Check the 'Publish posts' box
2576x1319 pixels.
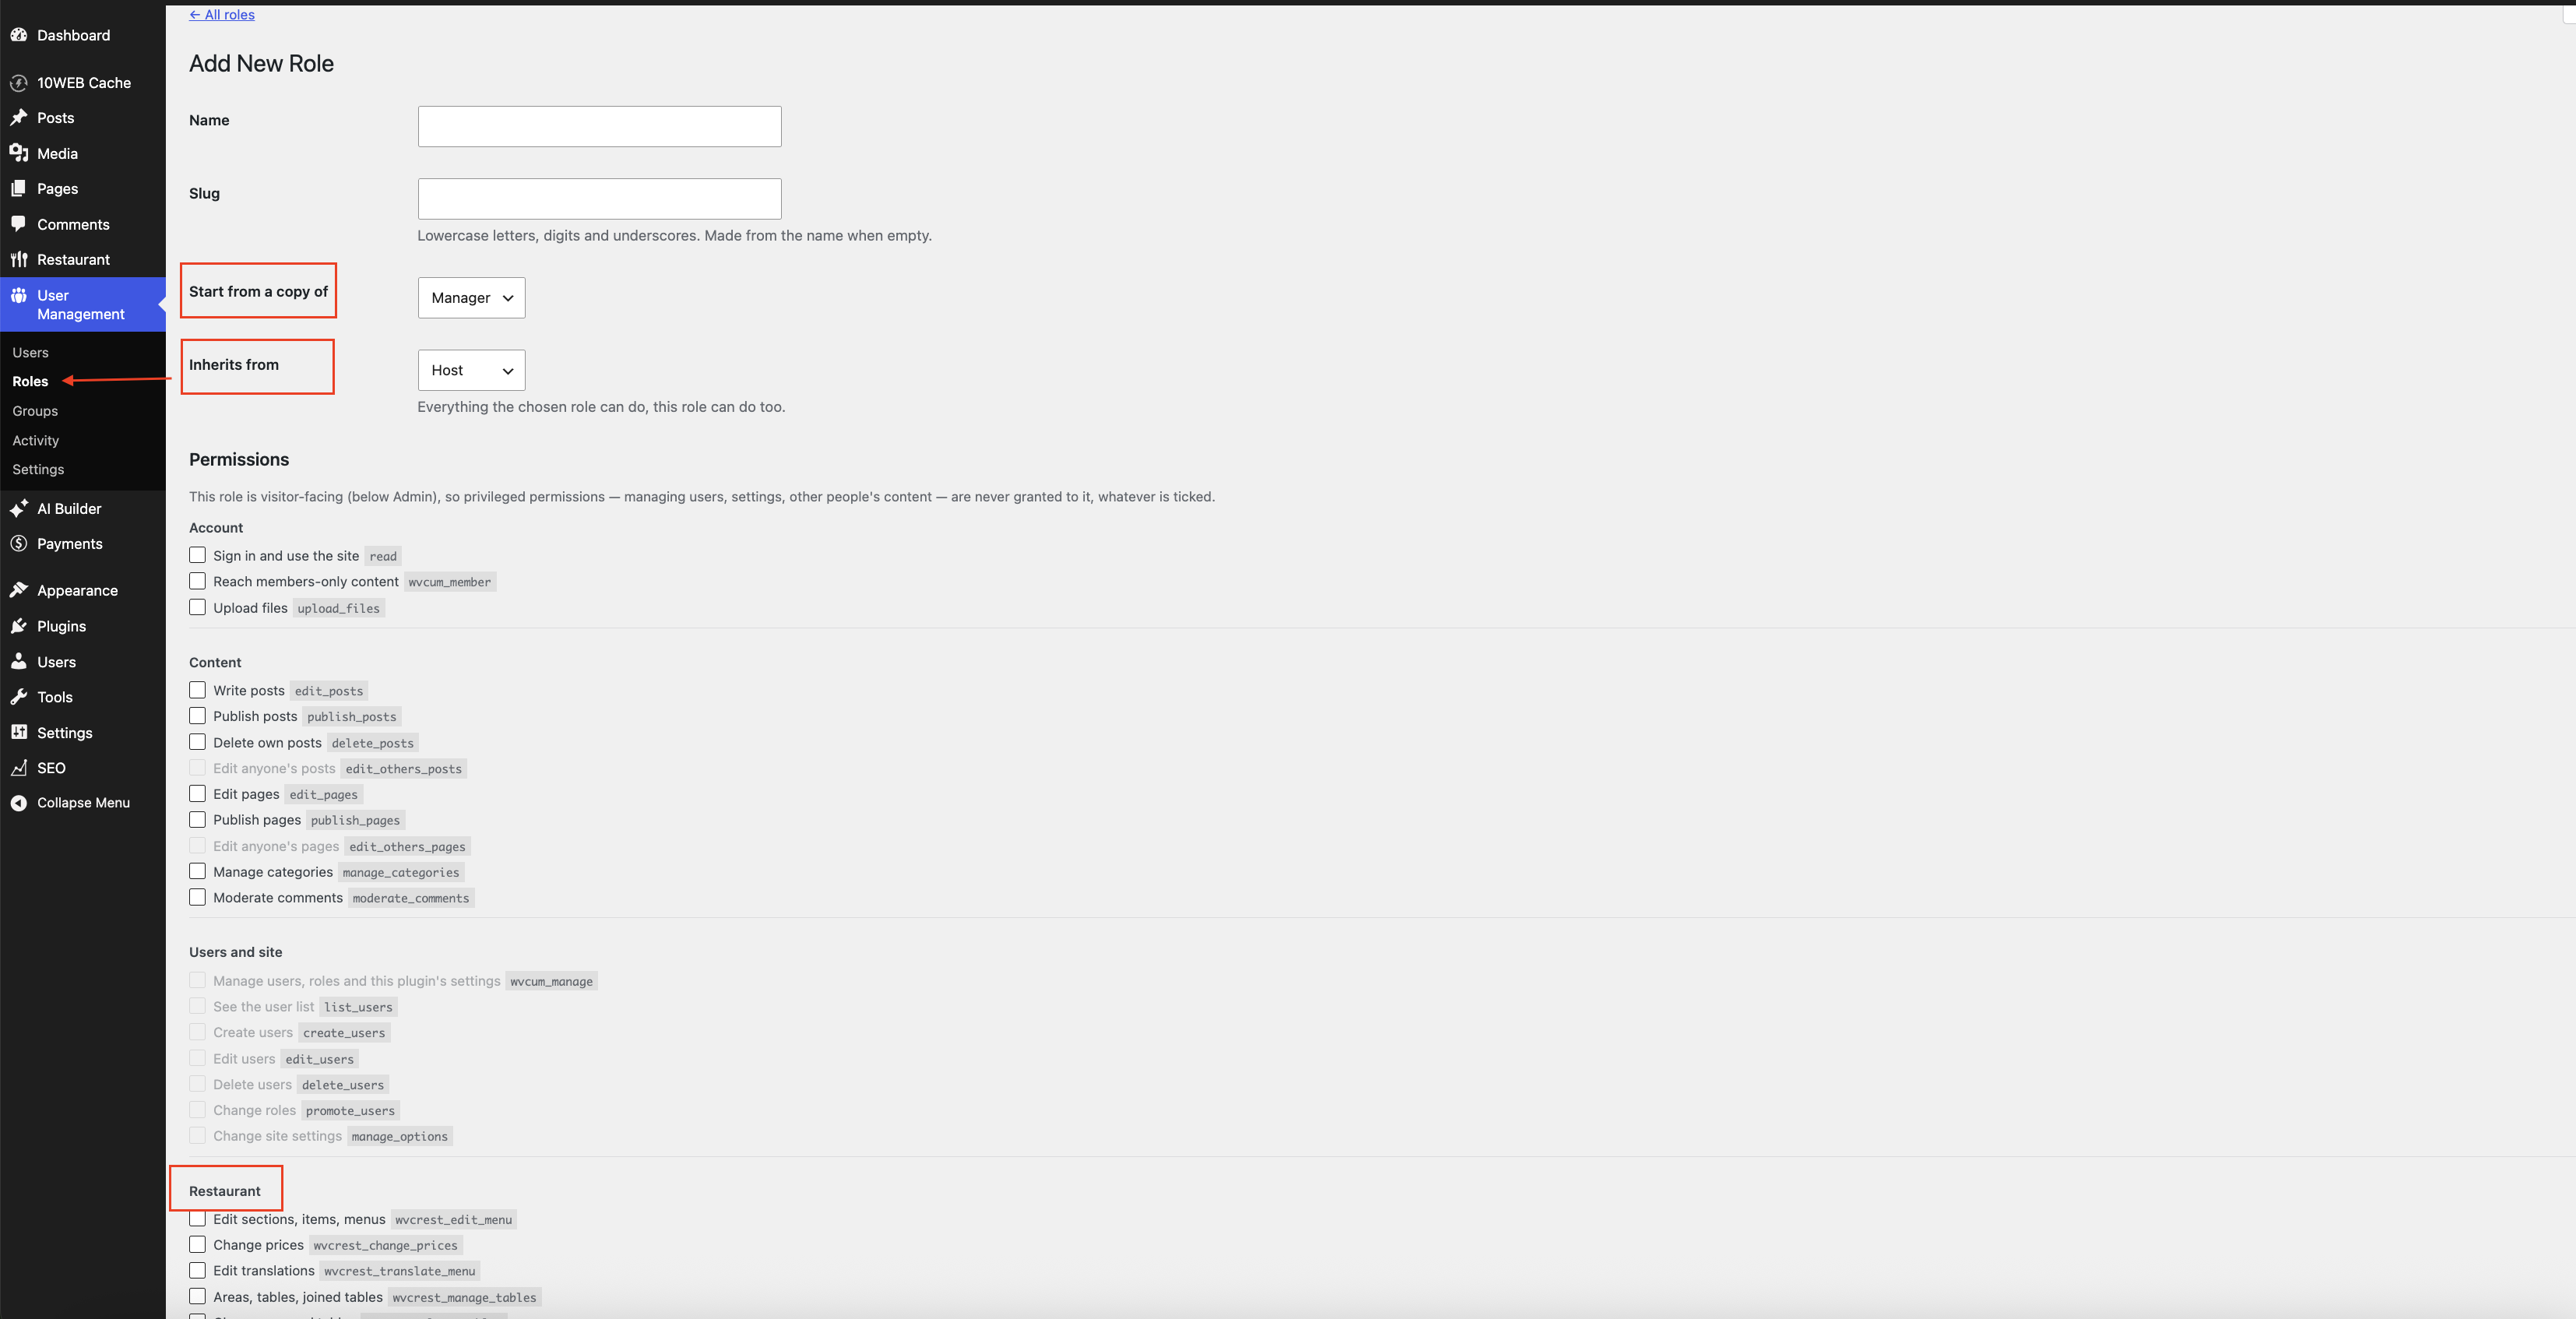197,716
